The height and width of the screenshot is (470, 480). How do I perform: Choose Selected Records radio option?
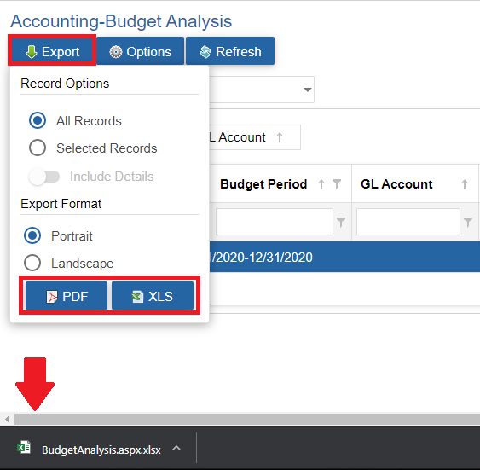pos(38,148)
